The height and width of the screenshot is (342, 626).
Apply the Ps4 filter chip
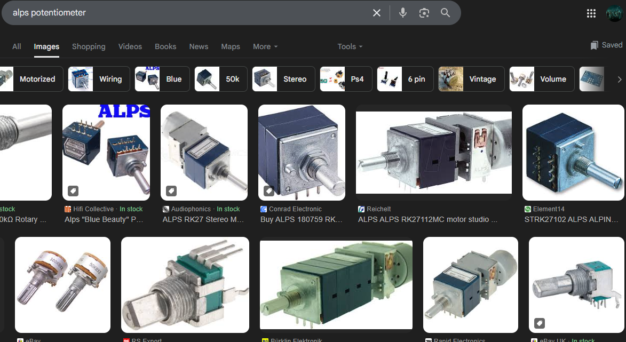346,79
